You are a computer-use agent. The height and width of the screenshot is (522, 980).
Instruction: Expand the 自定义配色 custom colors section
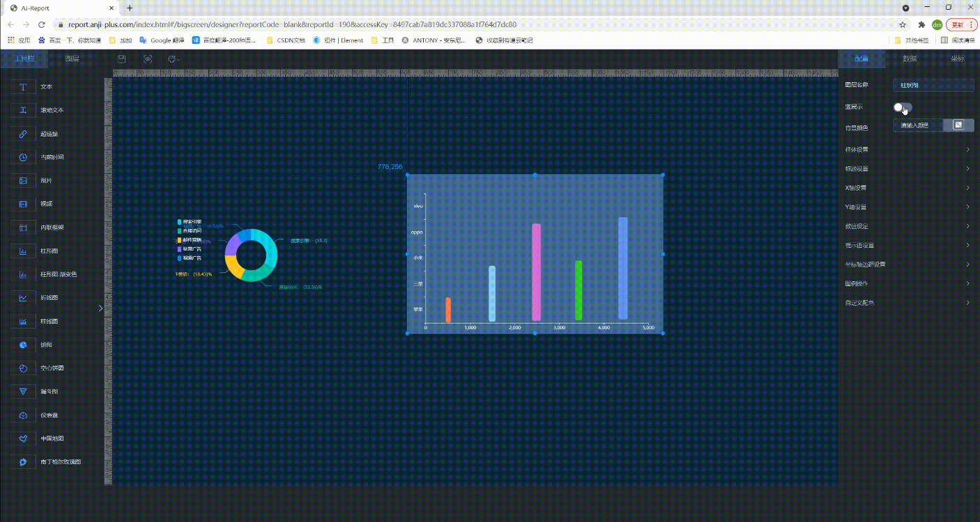point(907,303)
